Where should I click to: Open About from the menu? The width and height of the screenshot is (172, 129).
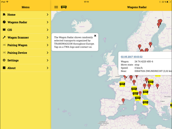tap(26, 68)
